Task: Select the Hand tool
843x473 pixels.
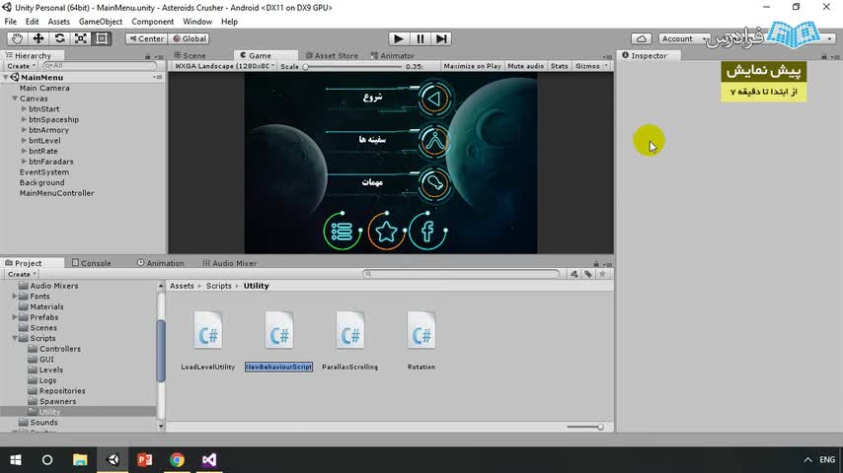Action: [x=17, y=38]
